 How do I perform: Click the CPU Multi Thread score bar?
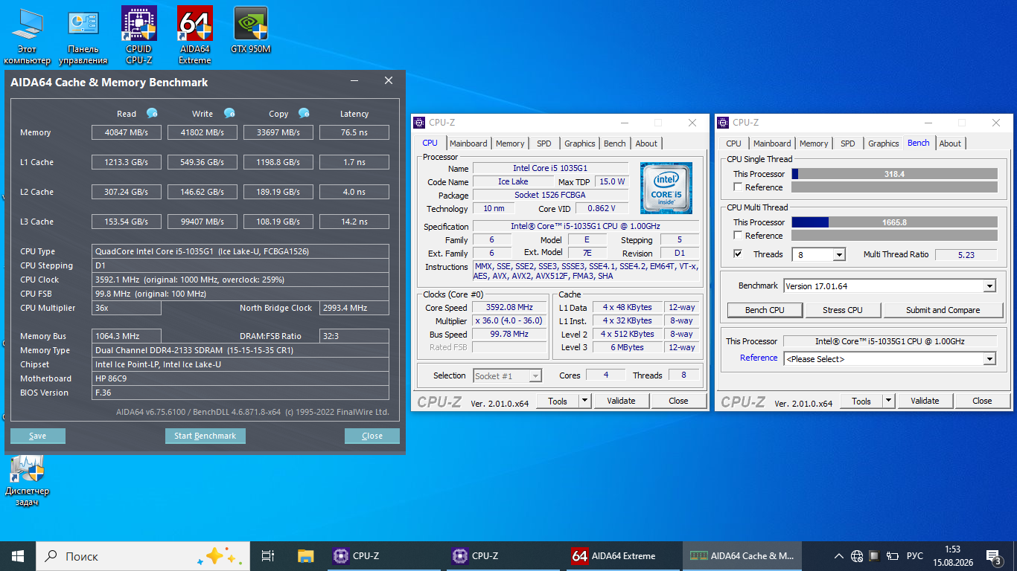(x=894, y=222)
